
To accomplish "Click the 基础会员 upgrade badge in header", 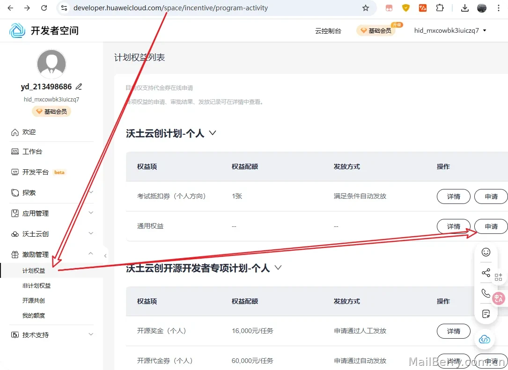I will coord(376,30).
